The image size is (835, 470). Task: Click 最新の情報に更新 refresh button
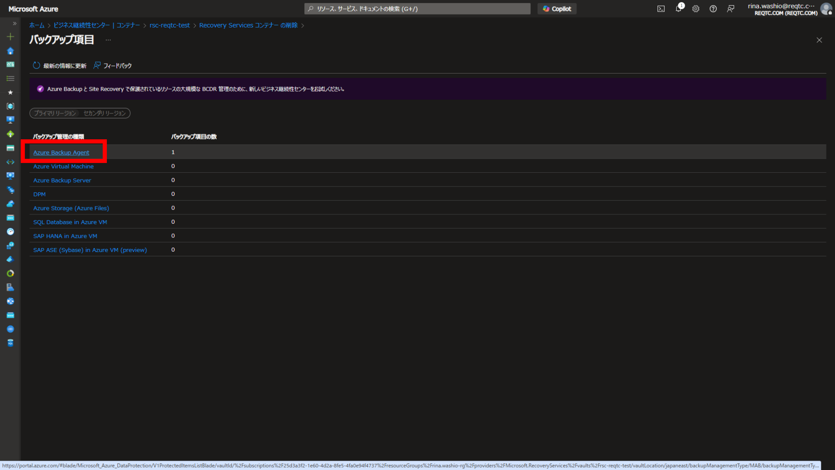60,66
